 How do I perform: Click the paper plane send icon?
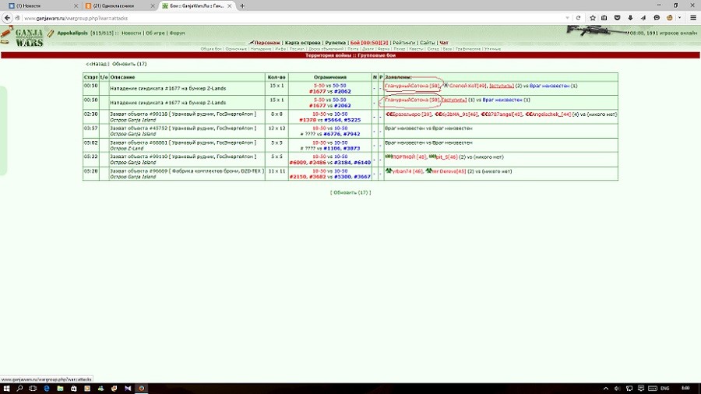(643, 18)
